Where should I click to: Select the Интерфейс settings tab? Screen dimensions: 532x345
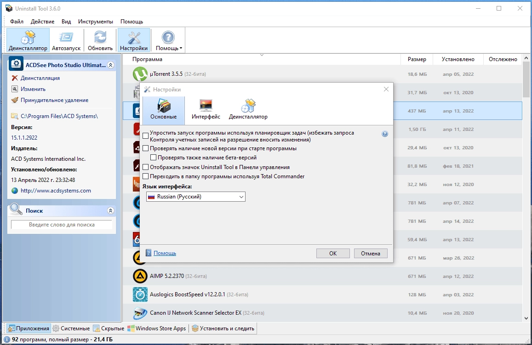tap(206, 110)
